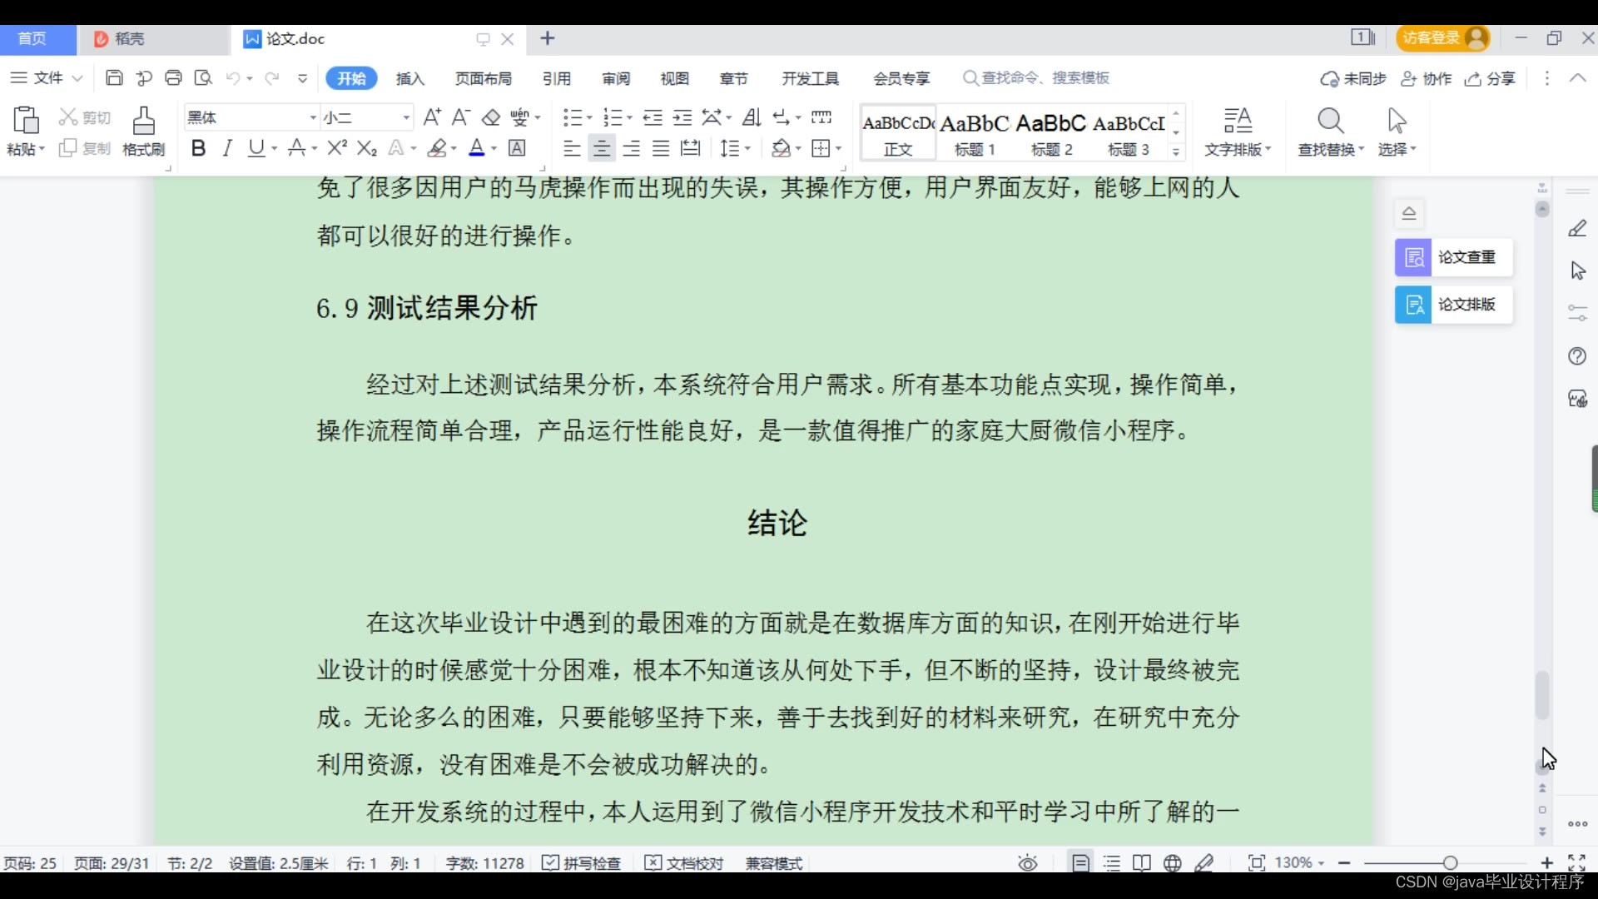1598x899 pixels.
Task: Click the superscript X² icon
Action: coord(336,148)
